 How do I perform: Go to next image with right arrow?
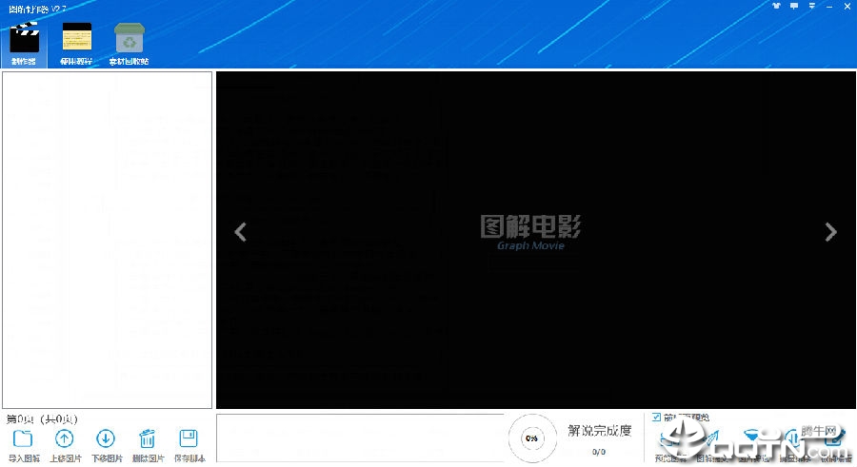[830, 232]
